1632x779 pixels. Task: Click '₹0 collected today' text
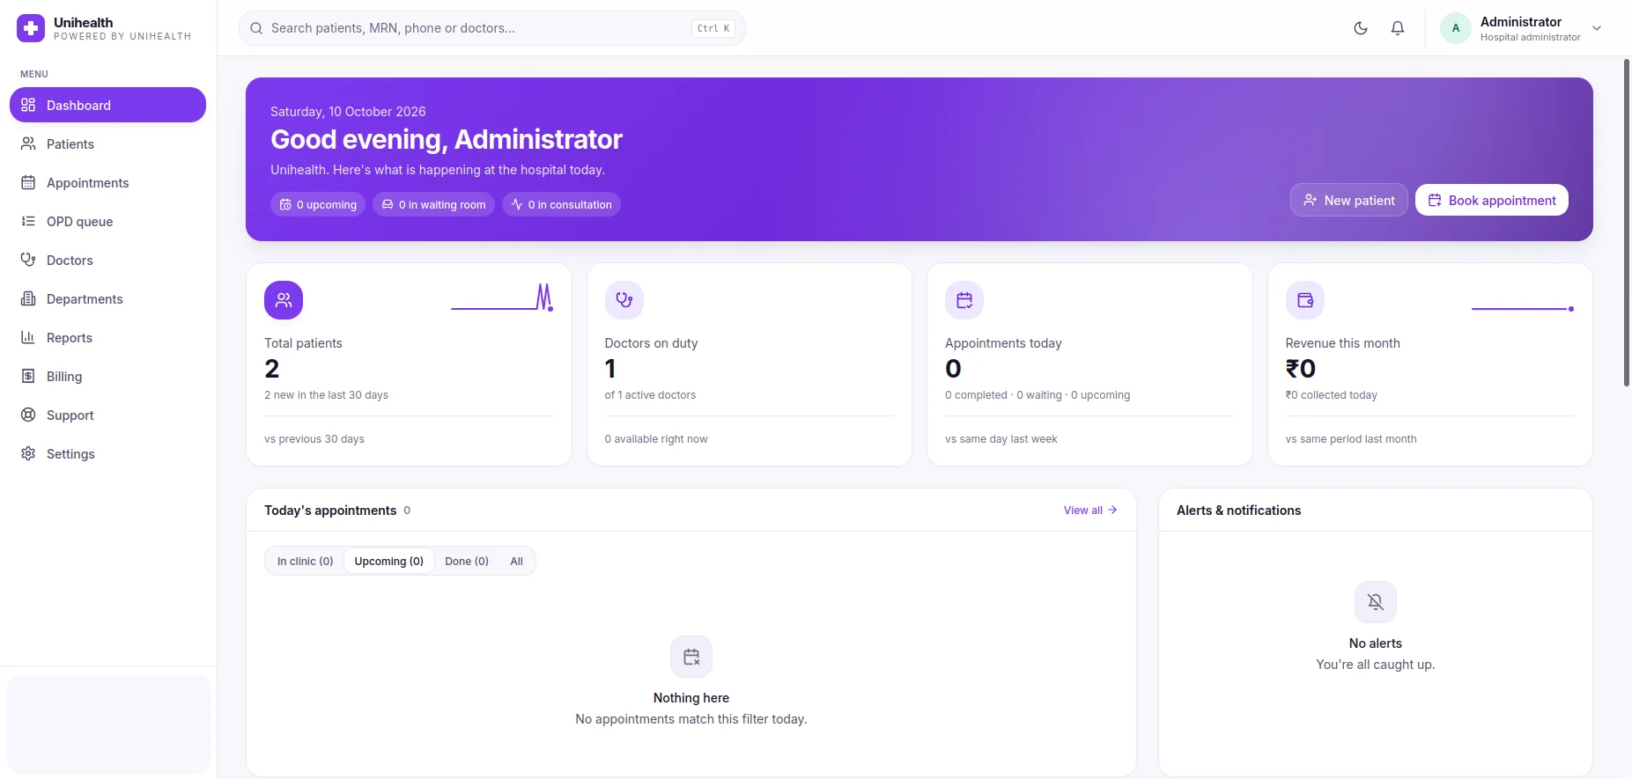point(1331,395)
